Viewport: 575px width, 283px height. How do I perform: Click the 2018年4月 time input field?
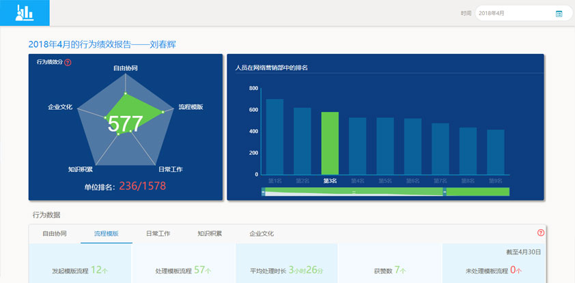pos(523,13)
